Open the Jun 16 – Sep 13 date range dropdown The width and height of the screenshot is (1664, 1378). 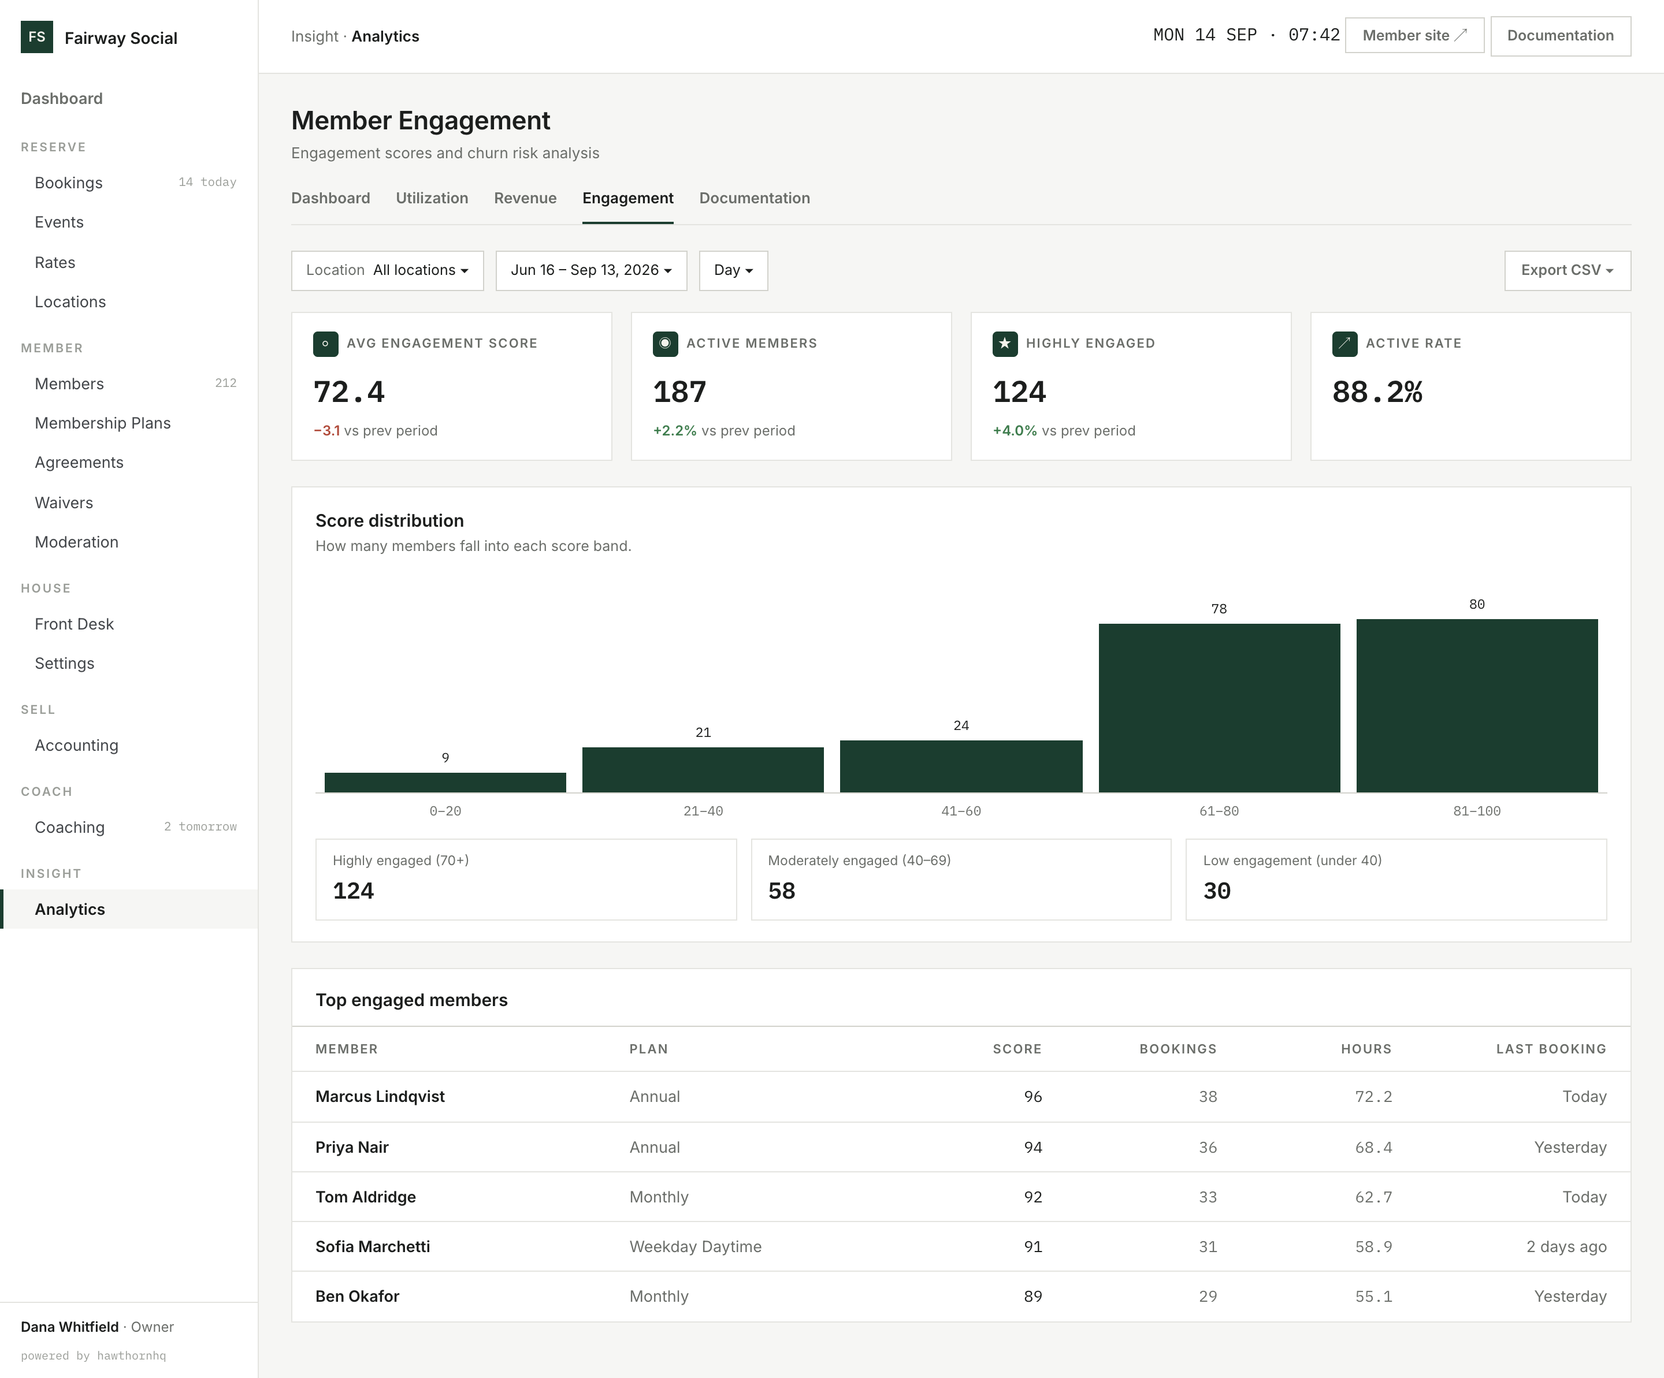click(x=591, y=271)
